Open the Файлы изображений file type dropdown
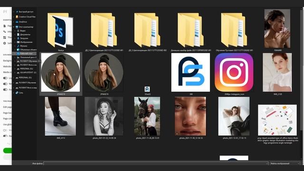Screen dimensions: 304x171 285,163
